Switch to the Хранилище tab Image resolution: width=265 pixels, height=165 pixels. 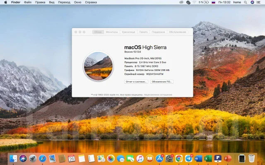[x=128, y=32]
